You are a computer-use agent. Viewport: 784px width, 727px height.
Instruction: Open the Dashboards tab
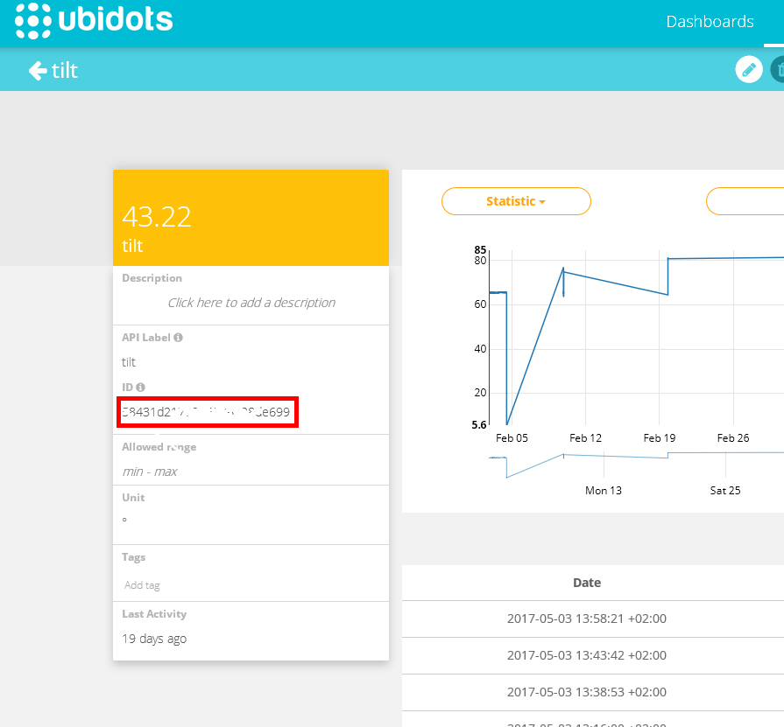coord(710,23)
